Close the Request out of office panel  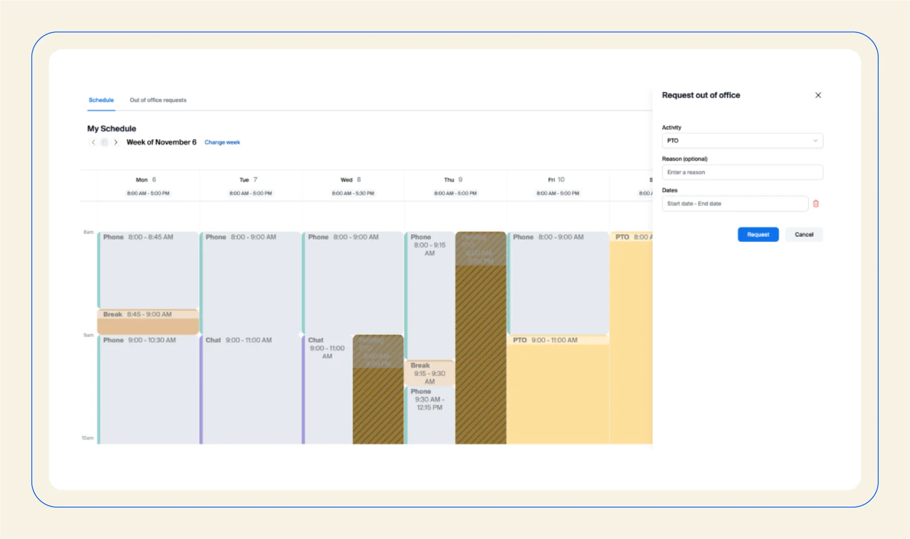pyautogui.click(x=818, y=95)
